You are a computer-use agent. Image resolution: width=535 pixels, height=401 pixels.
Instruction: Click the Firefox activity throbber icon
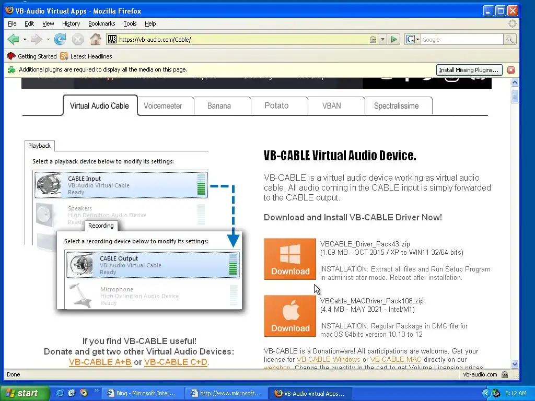[512, 23]
